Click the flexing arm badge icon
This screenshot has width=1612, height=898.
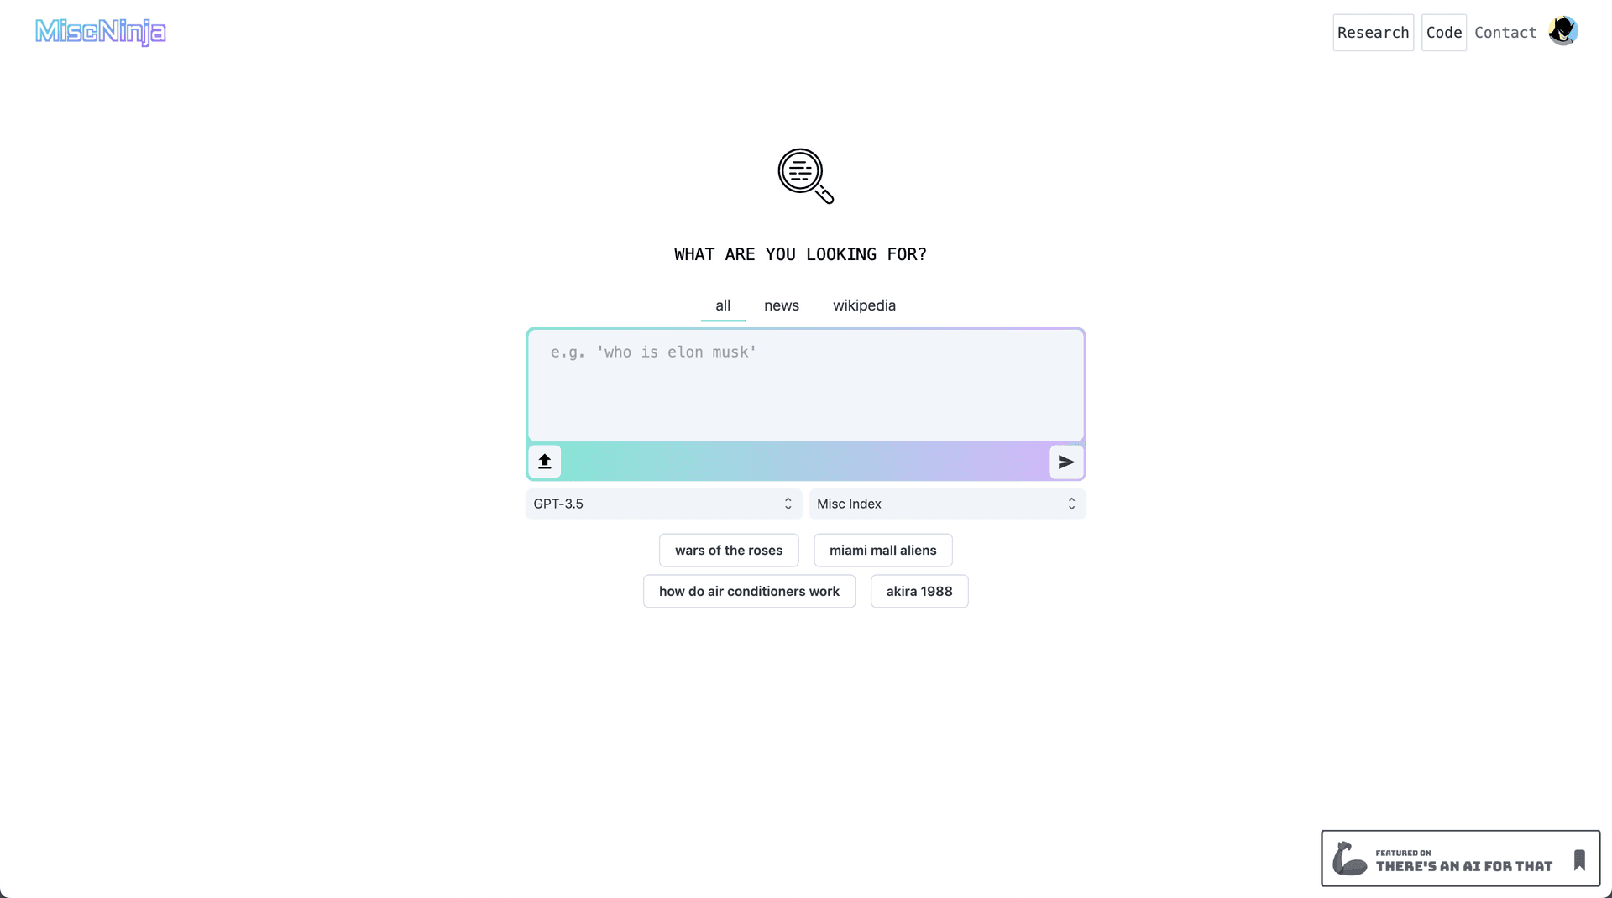coord(1350,859)
